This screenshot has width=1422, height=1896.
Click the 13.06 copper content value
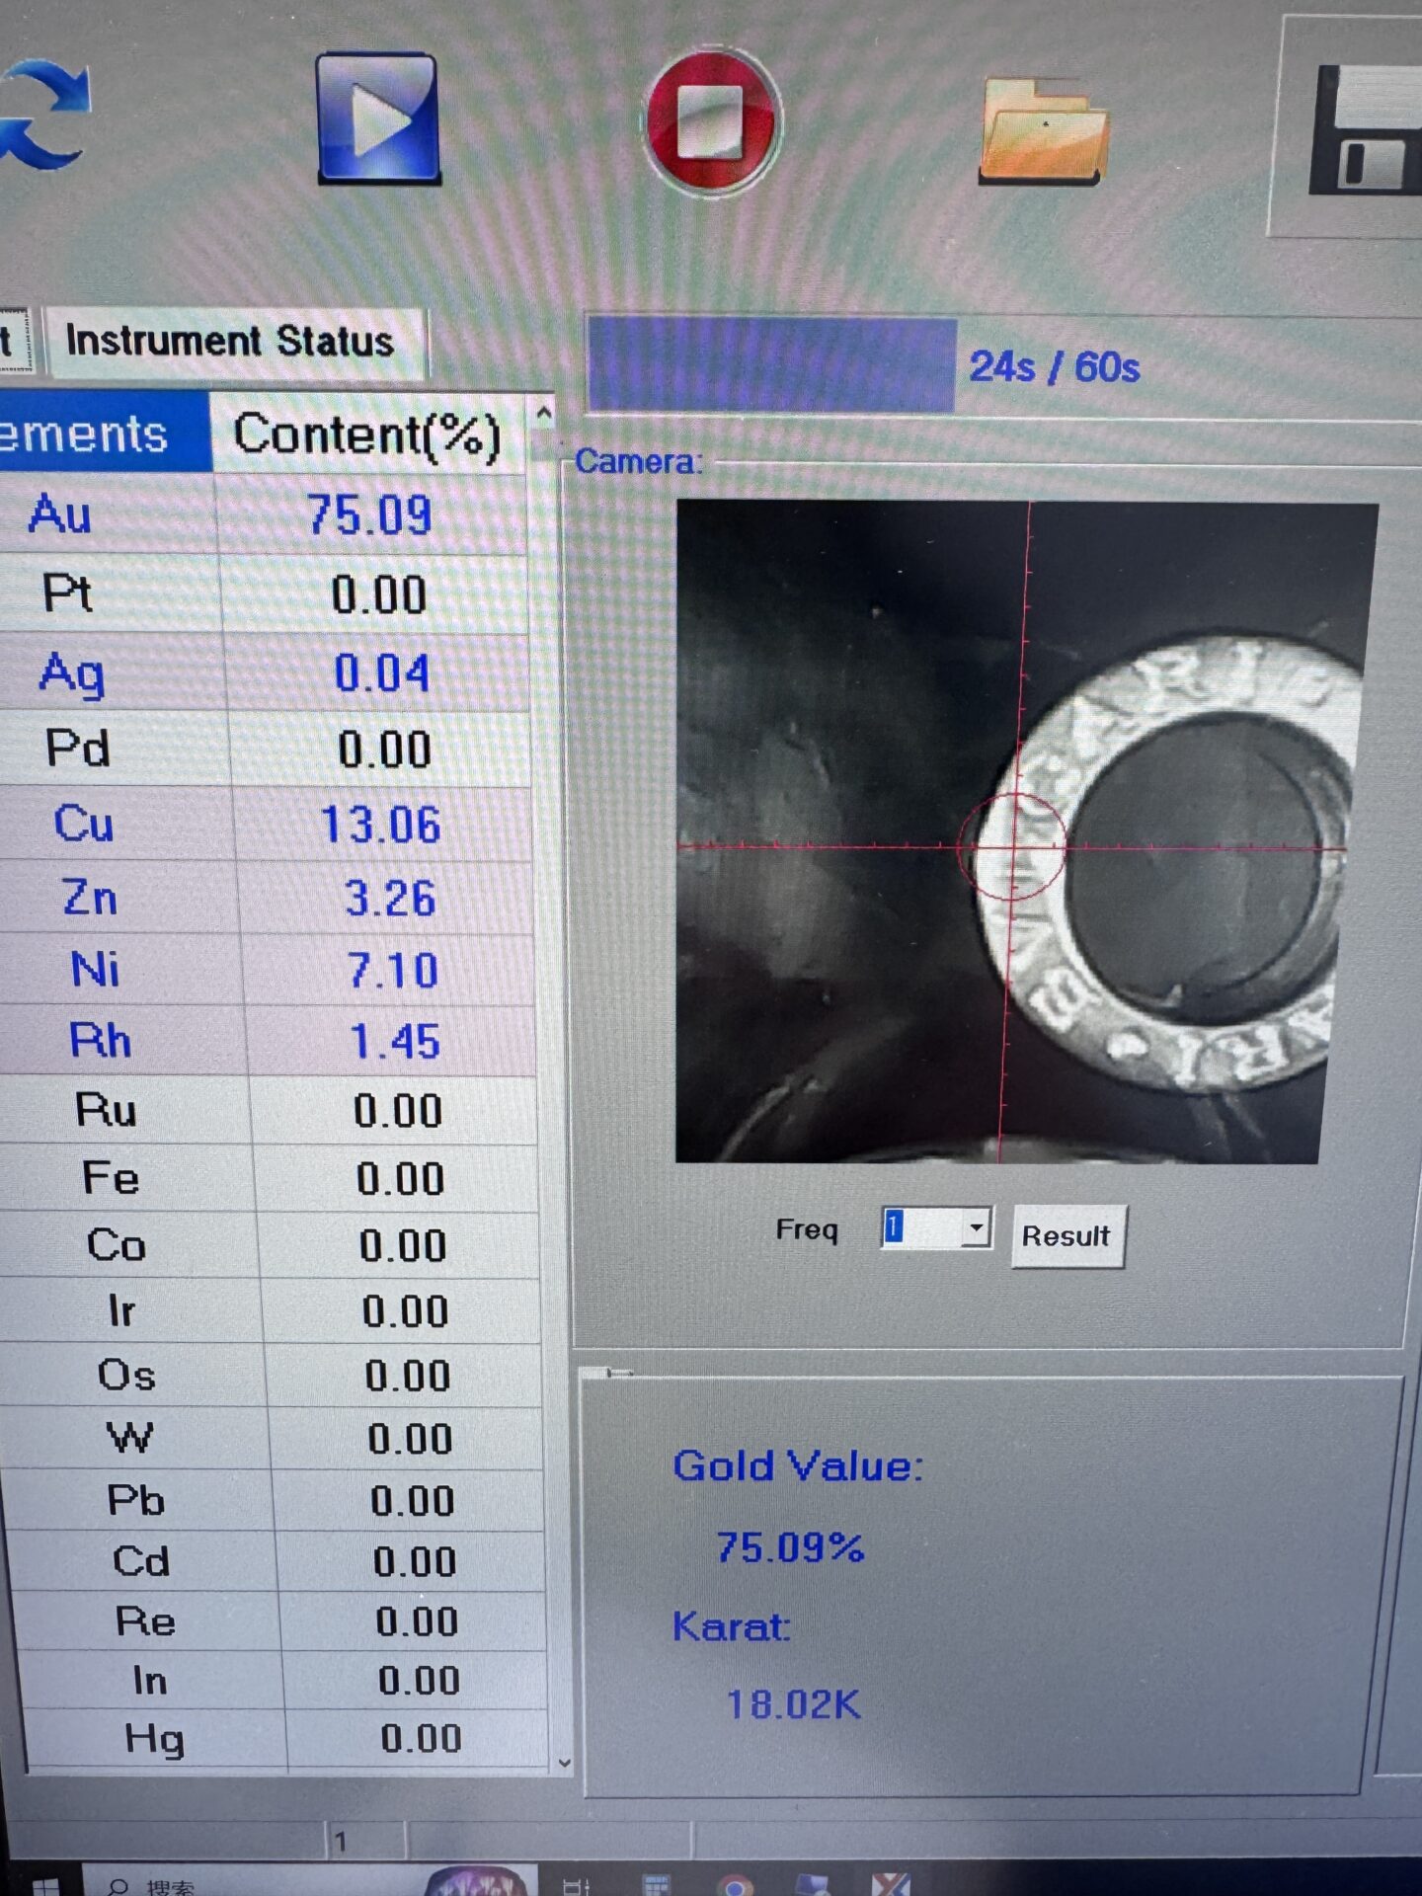coord(381,825)
